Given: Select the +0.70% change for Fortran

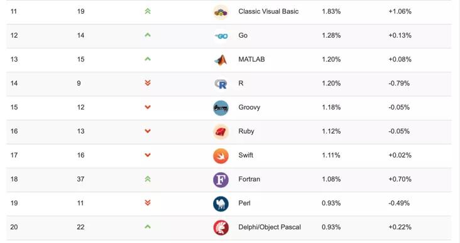Looking at the screenshot, I should pyautogui.click(x=400, y=179).
